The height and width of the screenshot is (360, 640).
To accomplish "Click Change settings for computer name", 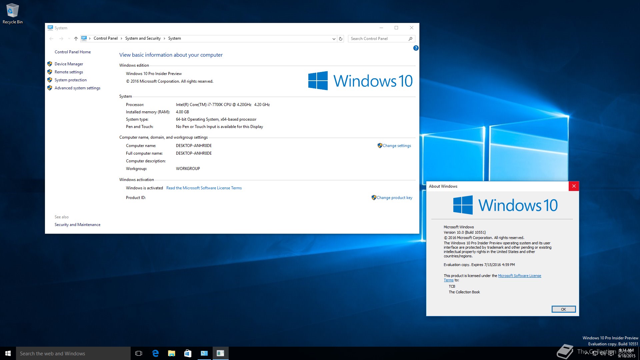I will pos(397,146).
